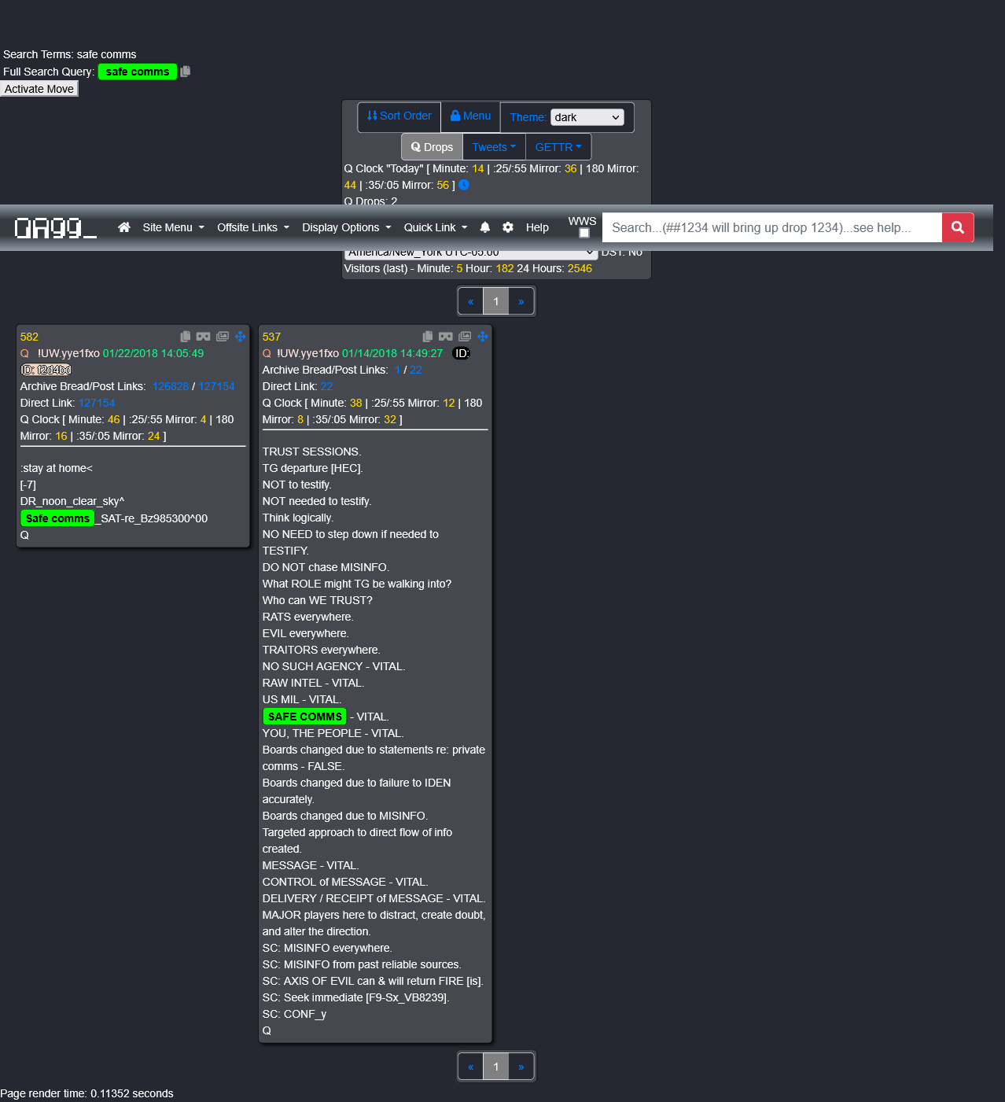Click the black ID: badge on drop 537
Image resolution: width=1005 pixels, height=1102 pixels.
pos(462,353)
